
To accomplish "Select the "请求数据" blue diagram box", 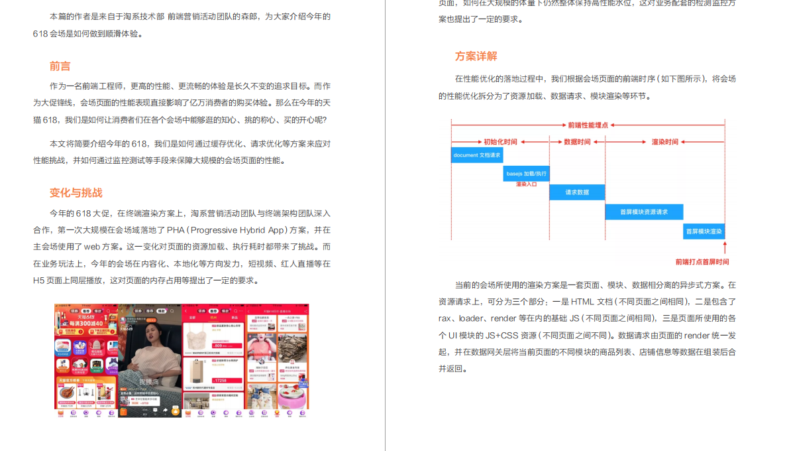I will 577,192.
